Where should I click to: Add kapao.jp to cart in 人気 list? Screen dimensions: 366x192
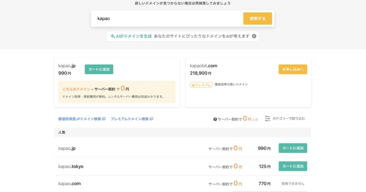coord(293,148)
